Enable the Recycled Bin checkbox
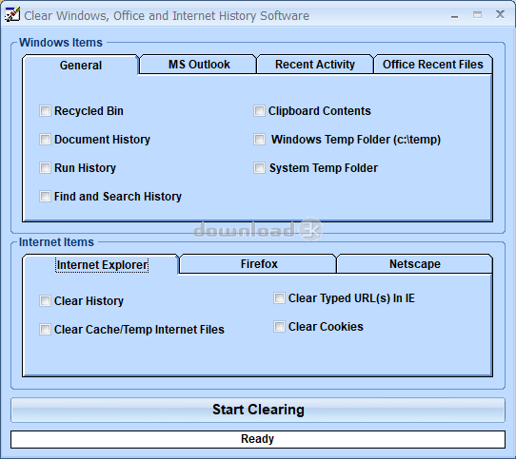Image resolution: width=516 pixels, height=459 pixels. [x=45, y=111]
